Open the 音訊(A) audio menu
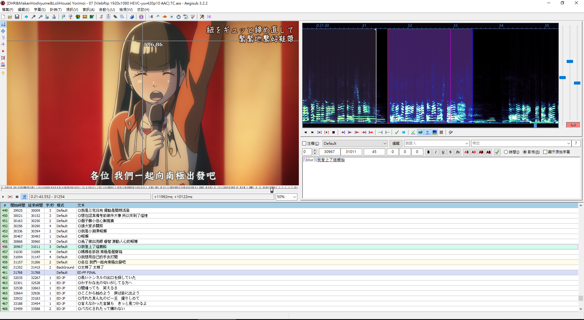This screenshot has width=584, height=320. 89,10
